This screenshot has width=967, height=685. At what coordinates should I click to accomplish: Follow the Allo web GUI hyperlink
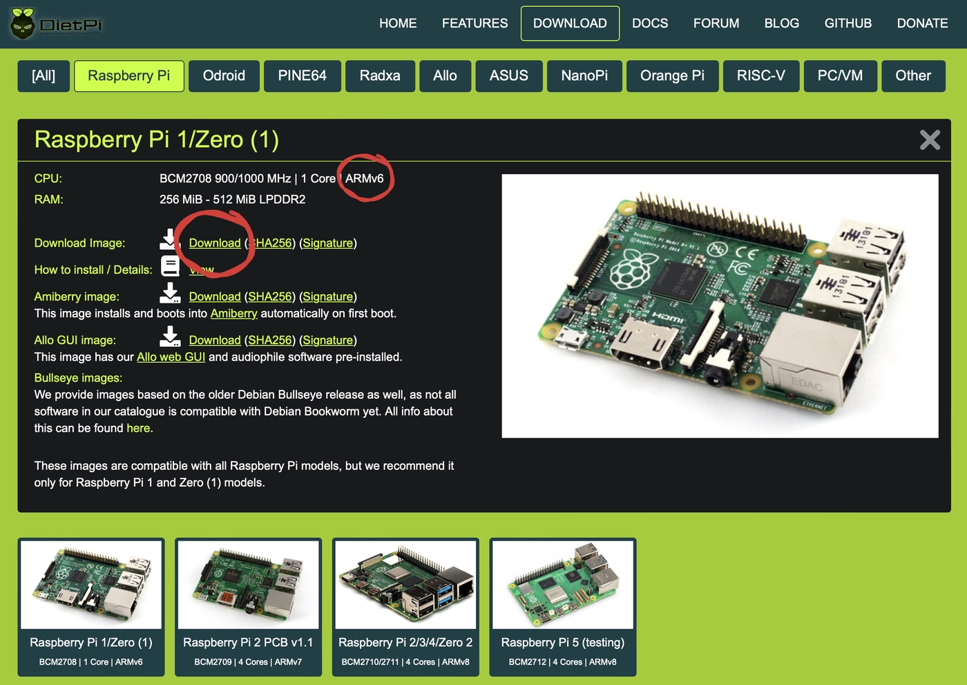coord(171,357)
